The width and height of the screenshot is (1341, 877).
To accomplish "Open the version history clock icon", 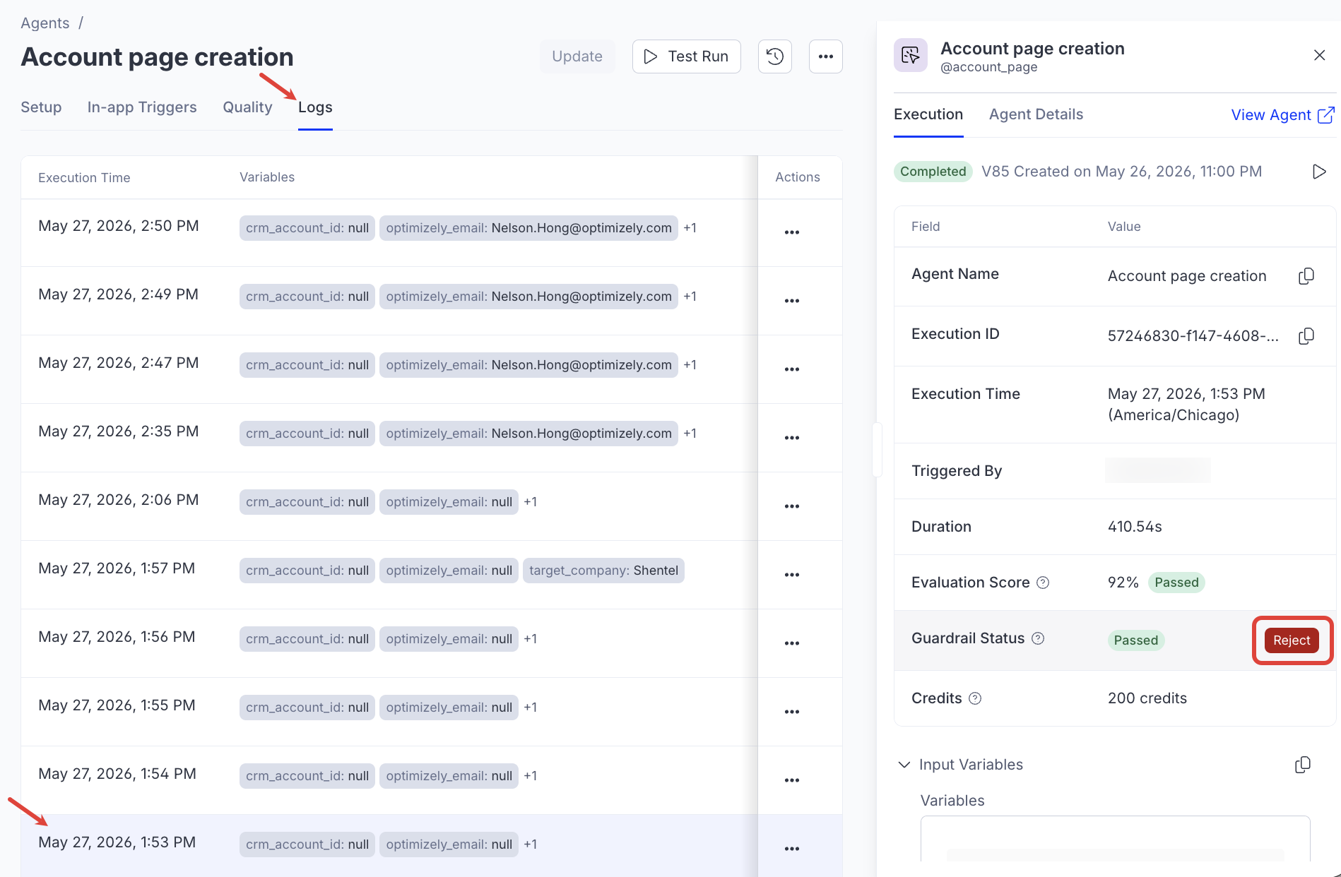I will [774, 56].
